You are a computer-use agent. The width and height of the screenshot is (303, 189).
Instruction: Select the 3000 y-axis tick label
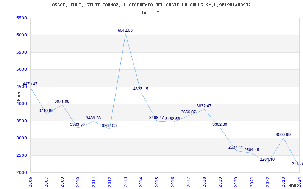pos(22,138)
